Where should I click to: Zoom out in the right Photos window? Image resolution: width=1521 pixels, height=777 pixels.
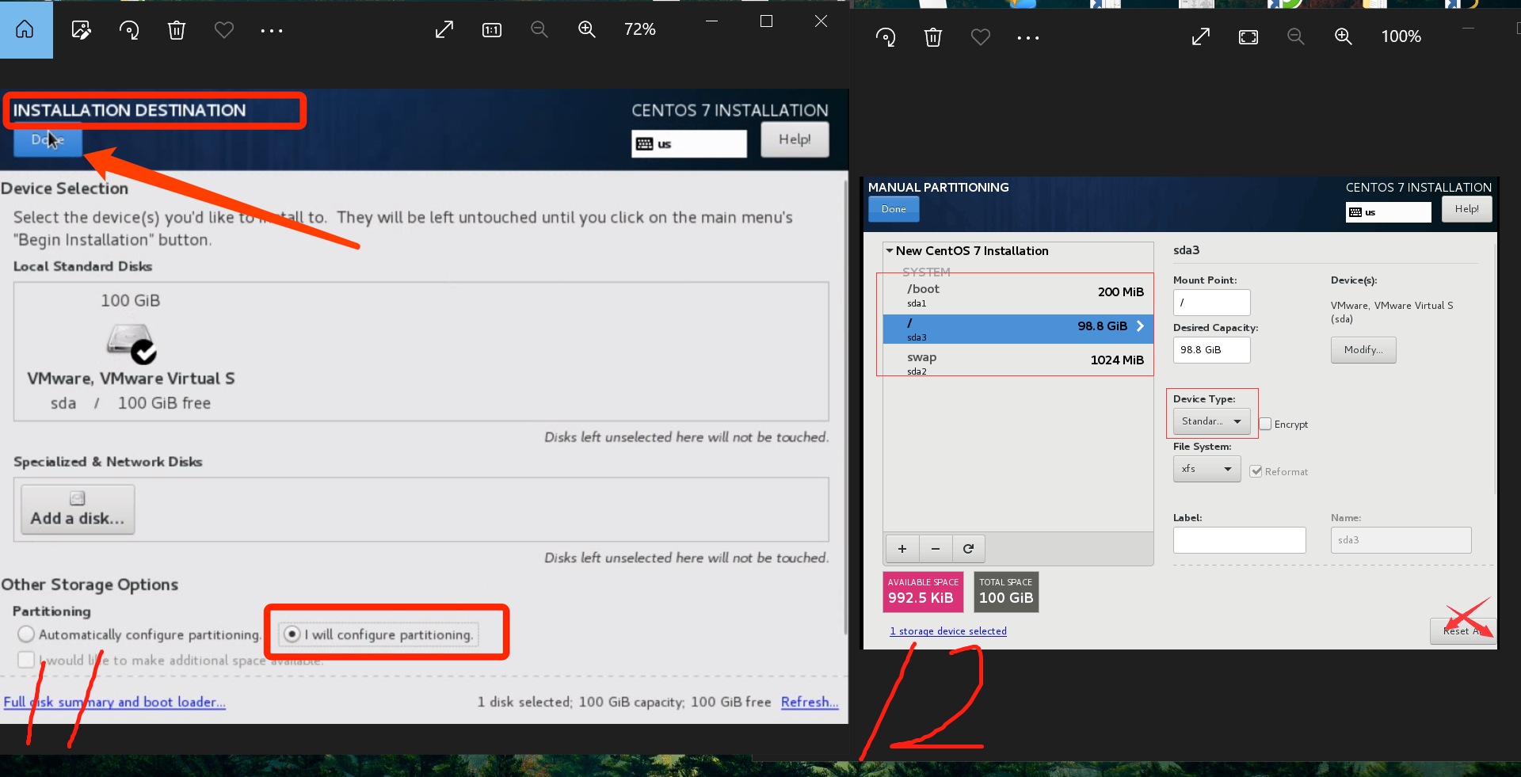1296,36
